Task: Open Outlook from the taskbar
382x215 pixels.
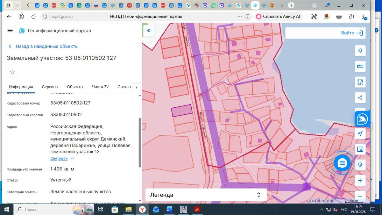Action: point(156,209)
